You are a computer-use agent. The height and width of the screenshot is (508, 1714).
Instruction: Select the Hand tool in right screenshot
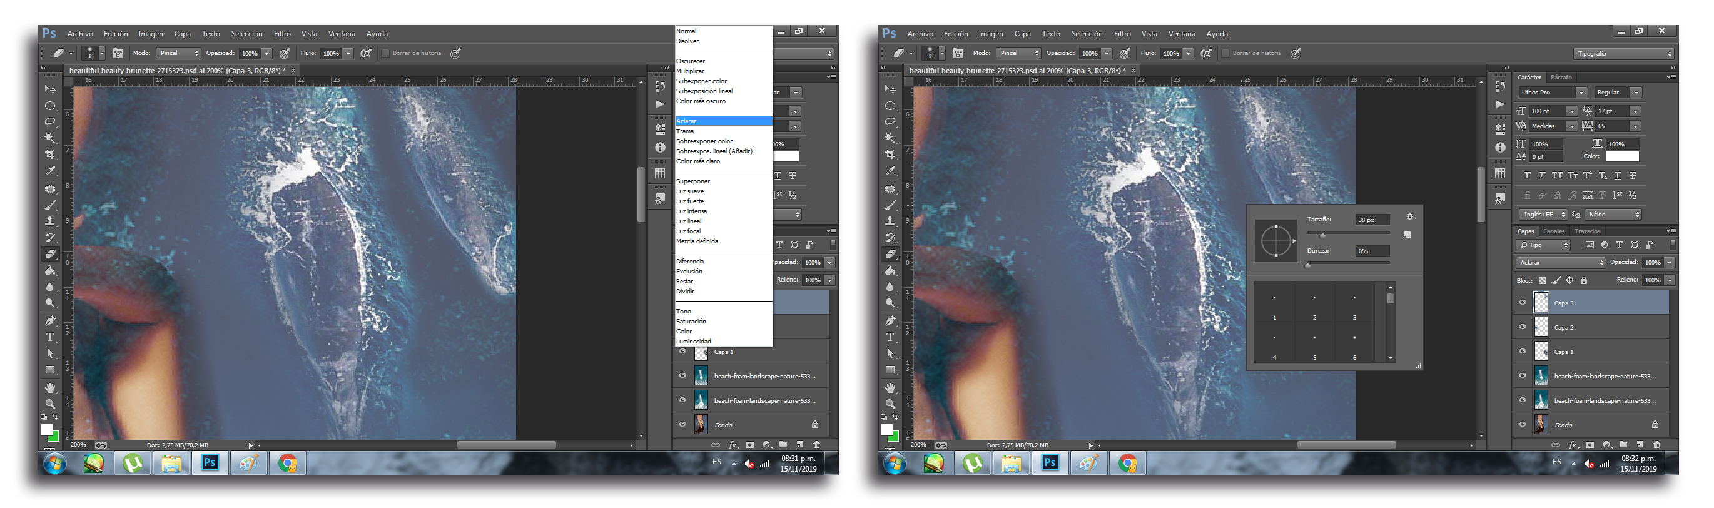pyautogui.click(x=890, y=387)
